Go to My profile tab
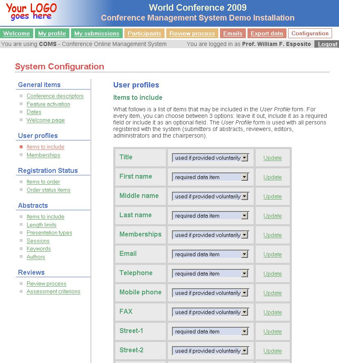Image resolution: width=339 pixels, height=363 pixels. [52, 33]
